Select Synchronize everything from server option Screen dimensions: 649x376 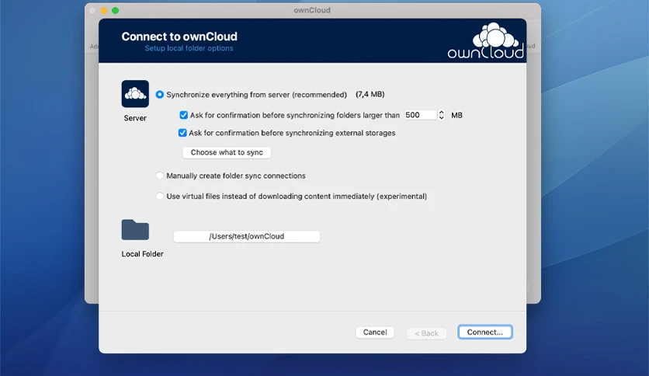[159, 95]
